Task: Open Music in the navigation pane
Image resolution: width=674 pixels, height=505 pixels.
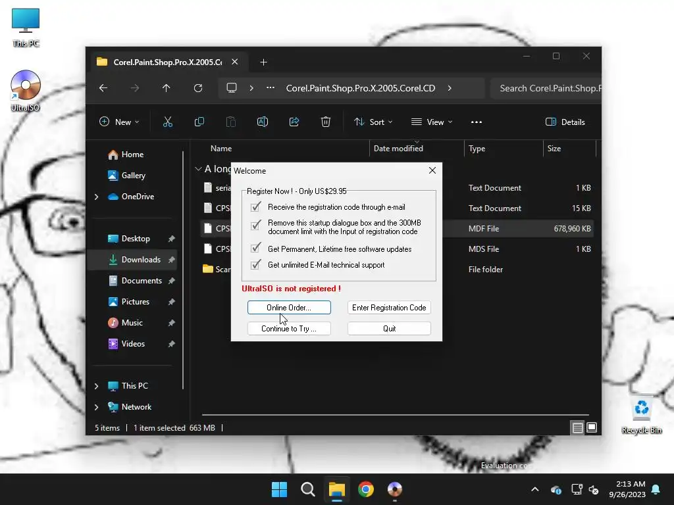Action: pyautogui.click(x=132, y=322)
